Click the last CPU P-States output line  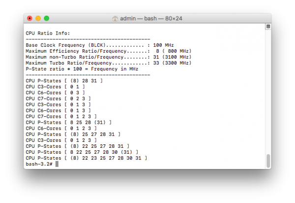[86, 158]
